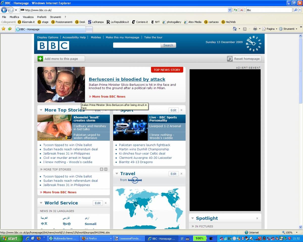The image size is (303, 242).
Task: Click Make this my Homepage link
Action: tap(122, 37)
